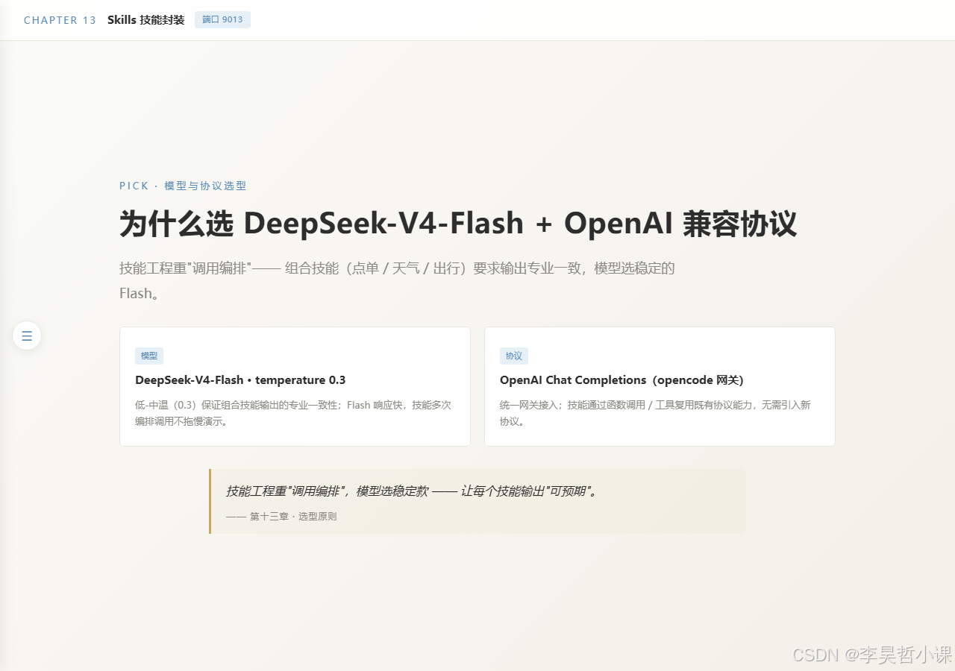This screenshot has width=955, height=671.
Task: Click the description starting with "低-中温（0.3）保证组合技能"
Action: tap(293, 413)
